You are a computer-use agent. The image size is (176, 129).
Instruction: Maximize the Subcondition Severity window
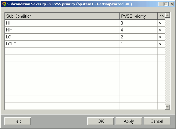click(x=166, y=4)
